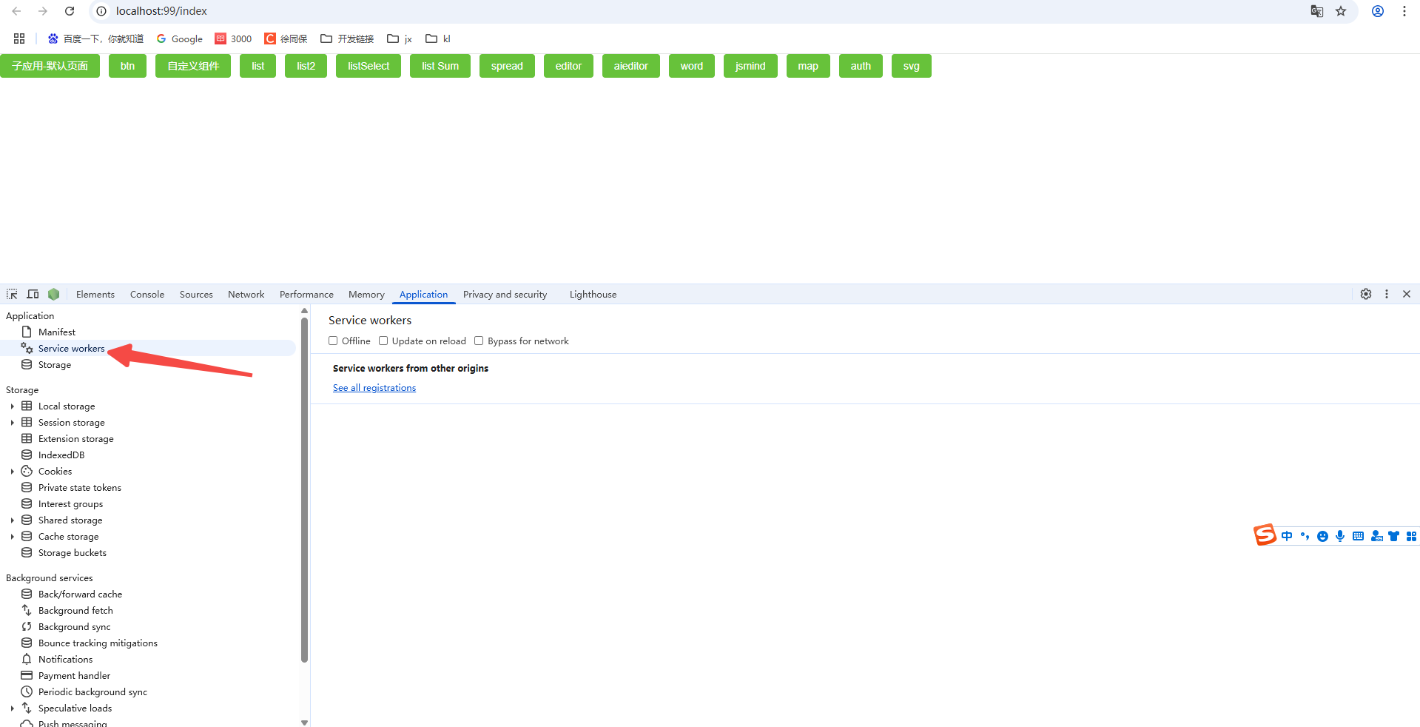The image size is (1420, 727).
Task: Open the Sogou emoji picker icon
Action: pos(1322,536)
